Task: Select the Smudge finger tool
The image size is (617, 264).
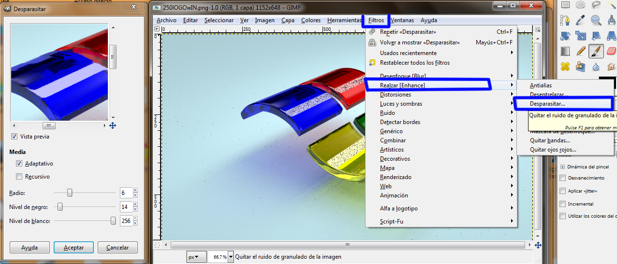Action: (612, 66)
